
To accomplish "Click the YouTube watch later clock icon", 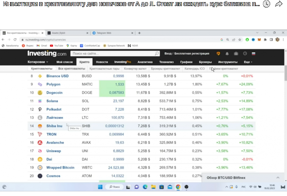I will (266, 4).
